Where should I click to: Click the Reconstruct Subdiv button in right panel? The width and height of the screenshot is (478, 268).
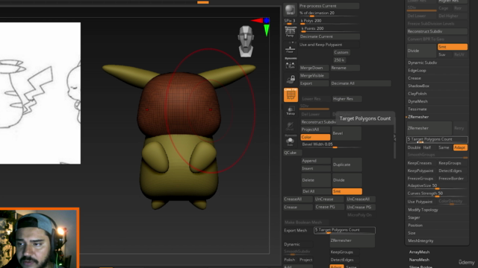click(437, 31)
